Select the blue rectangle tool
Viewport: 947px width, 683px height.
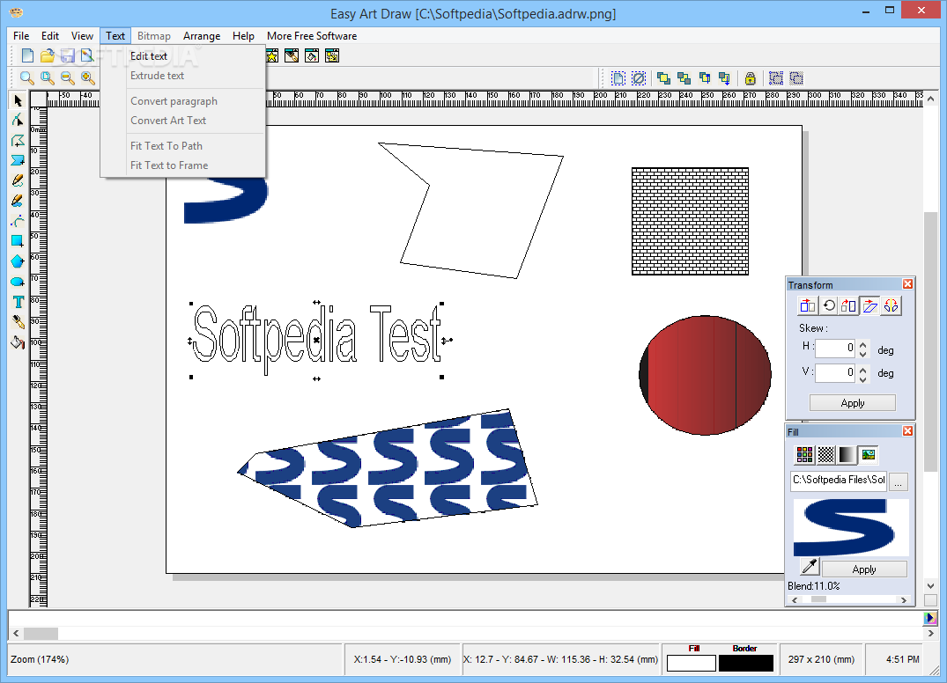click(18, 241)
